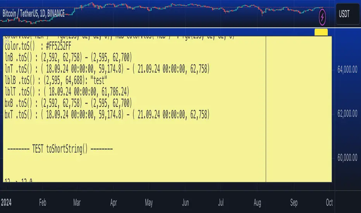Click the 2024 label on time axis
The image size is (361, 213).
[6, 203]
